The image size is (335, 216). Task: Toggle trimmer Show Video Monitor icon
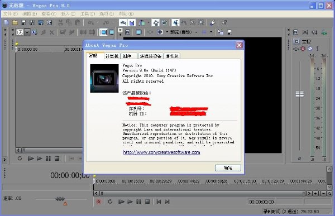point(103,32)
